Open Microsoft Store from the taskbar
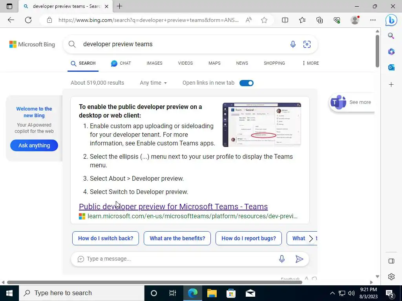Image resolution: width=402 pixels, height=301 pixels. [x=231, y=293]
